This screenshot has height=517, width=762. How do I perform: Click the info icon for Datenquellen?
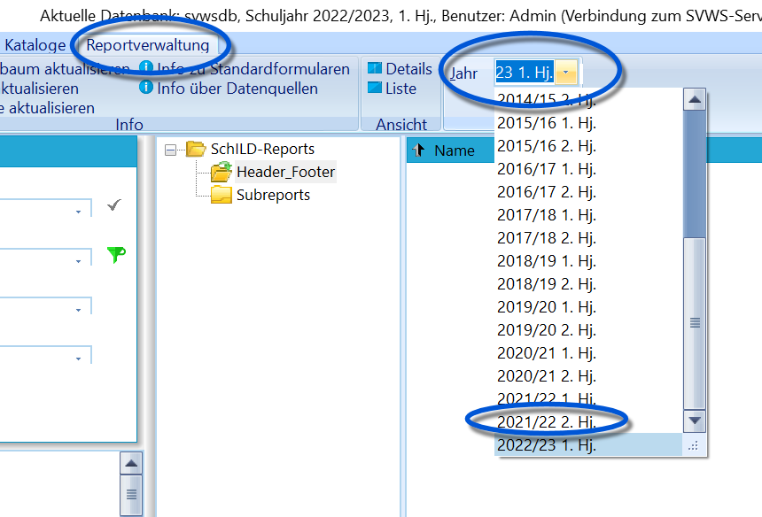pyautogui.click(x=146, y=88)
